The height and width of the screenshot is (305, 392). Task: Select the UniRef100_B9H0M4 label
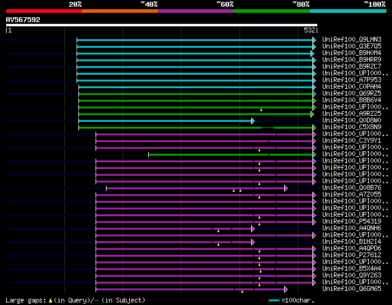tap(352, 53)
